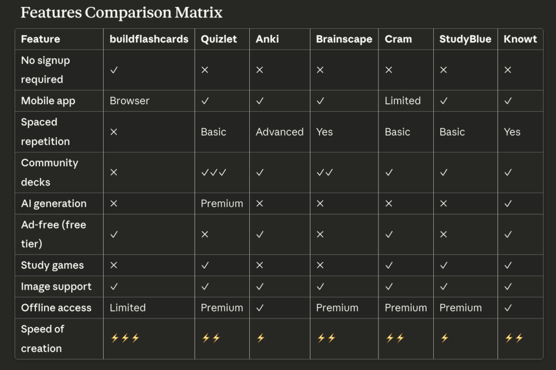Image resolution: width=556 pixels, height=370 pixels.
Task: Click Quizlet's Premium AI generation cell
Action: pos(222,203)
